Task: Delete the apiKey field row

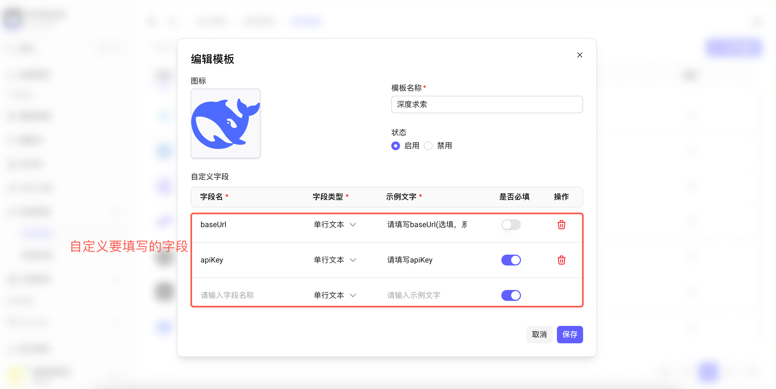Action: [561, 260]
